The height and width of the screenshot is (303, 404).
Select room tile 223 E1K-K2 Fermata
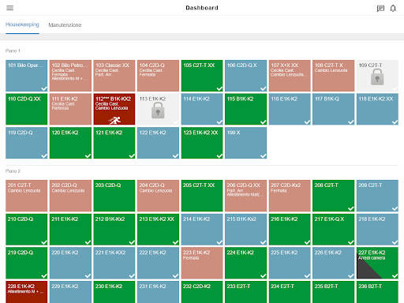(202, 263)
